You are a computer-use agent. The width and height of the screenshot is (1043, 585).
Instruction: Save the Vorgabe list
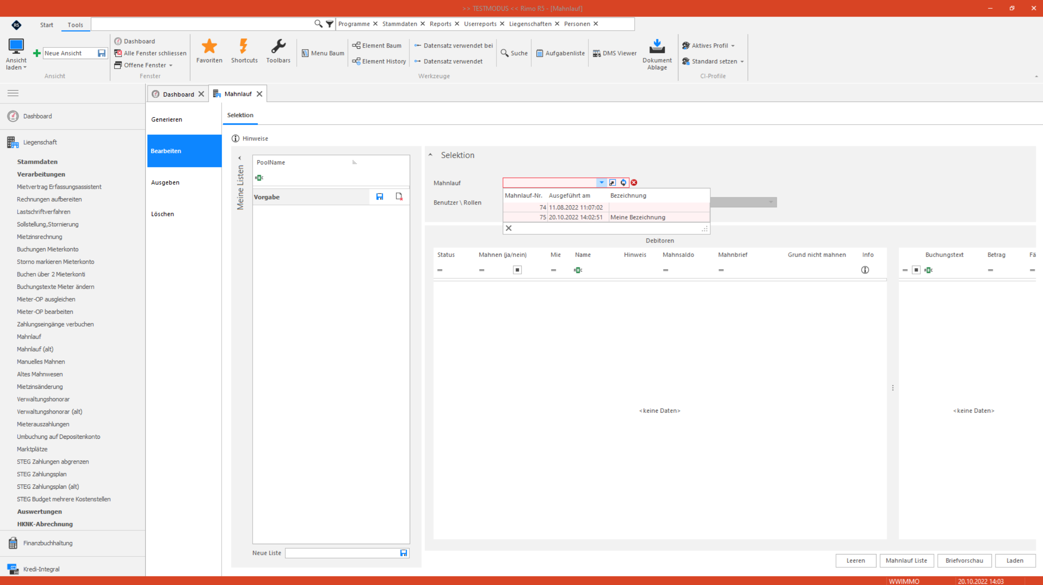379,197
